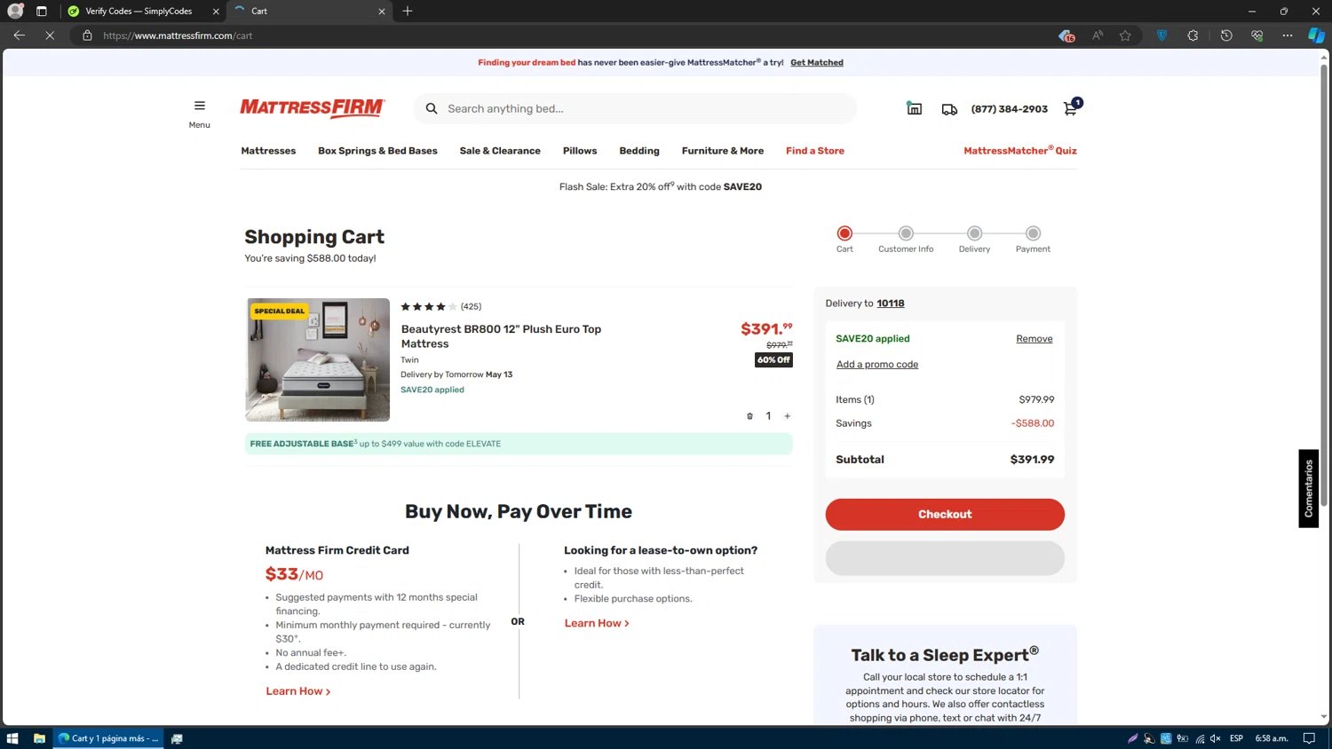Open browser history icon

[1226, 35]
